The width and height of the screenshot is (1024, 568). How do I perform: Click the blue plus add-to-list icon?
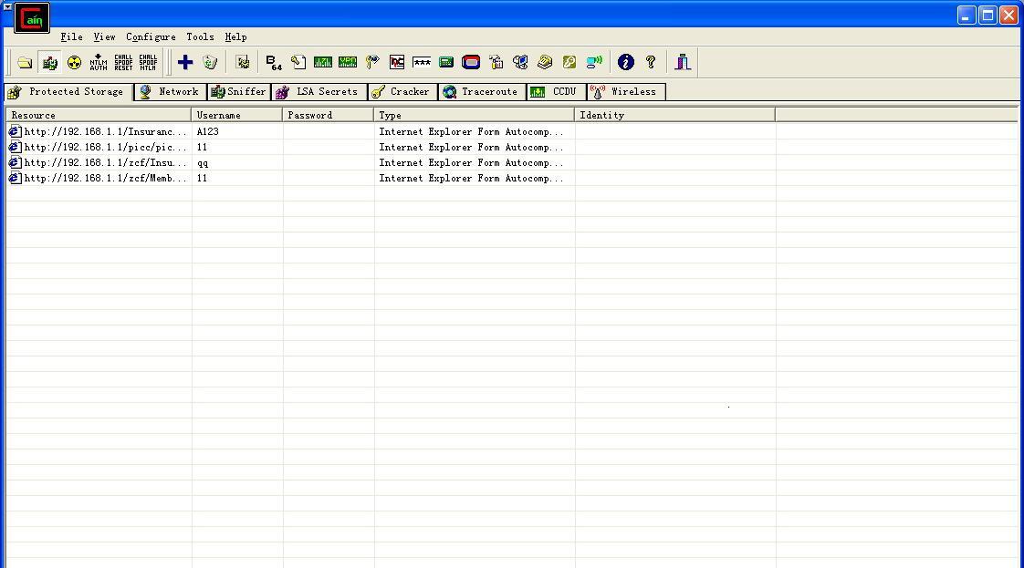tap(185, 62)
